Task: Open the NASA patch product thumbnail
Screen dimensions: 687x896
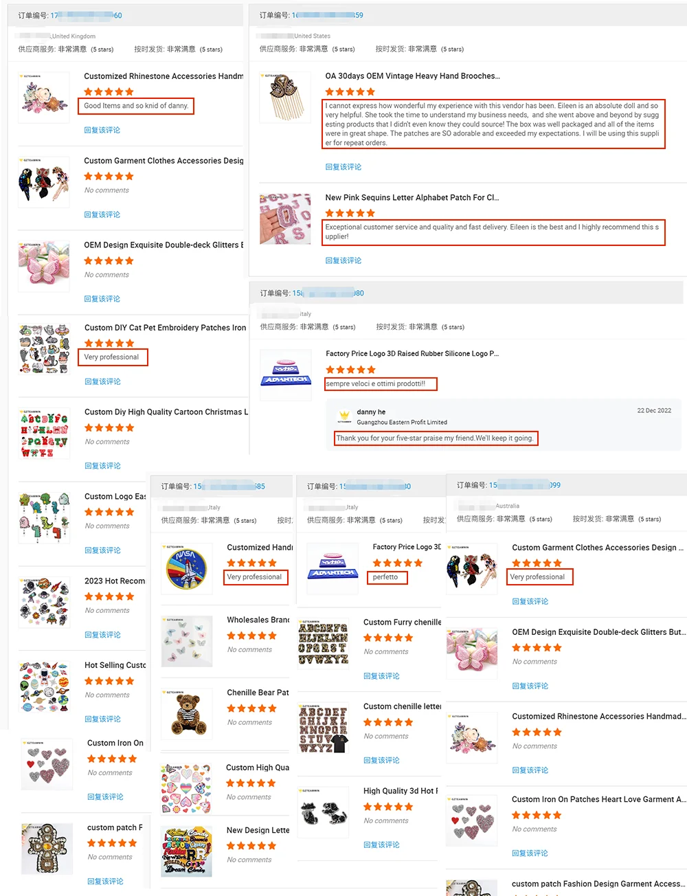Action: pyautogui.click(x=186, y=569)
